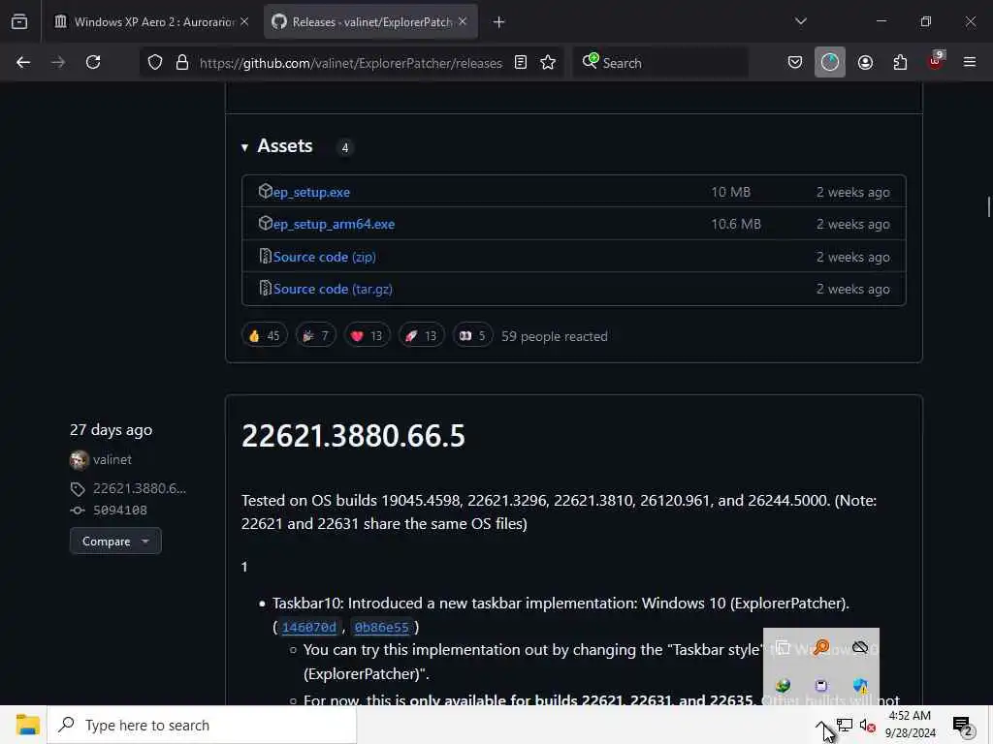993x744 pixels.
Task: Collapse the hidden tray icons chevron
Action: point(820,725)
